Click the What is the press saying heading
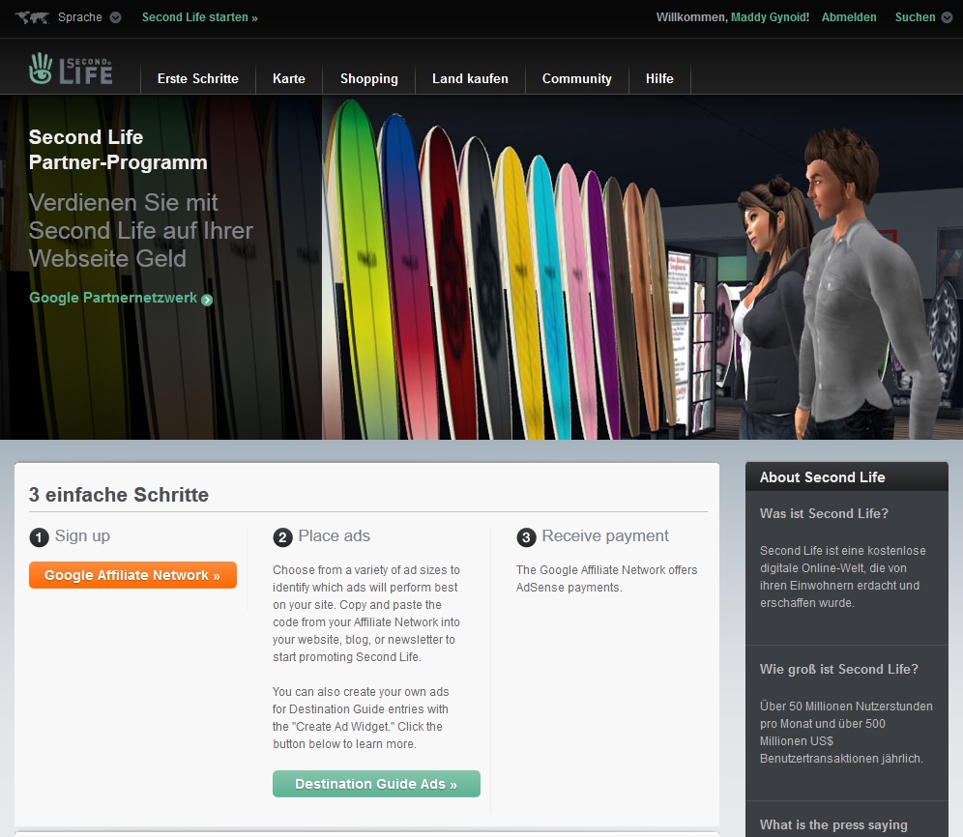The height and width of the screenshot is (837, 963). (833, 824)
